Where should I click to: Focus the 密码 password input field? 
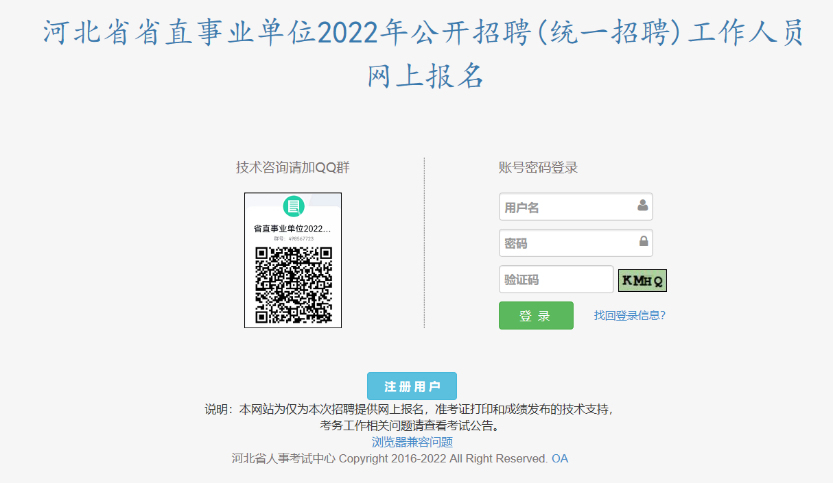pyautogui.click(x=576, y=243)
